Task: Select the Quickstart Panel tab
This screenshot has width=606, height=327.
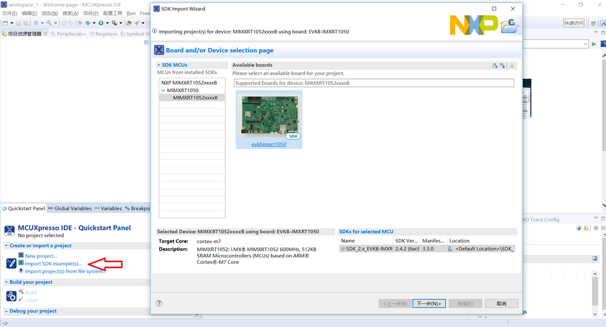Action: pyautogui.click(x=24, y=209)
